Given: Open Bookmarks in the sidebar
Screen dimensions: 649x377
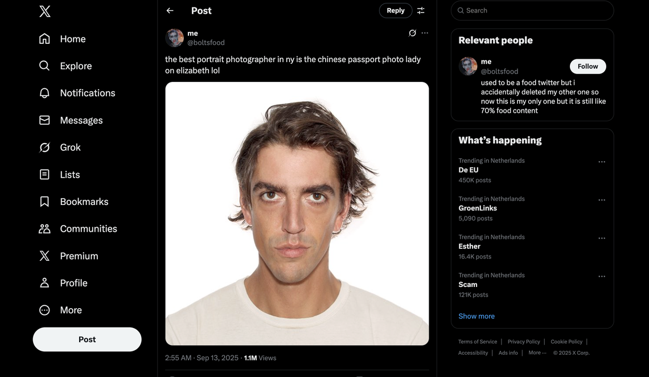Looking at the screenshot, I should pyautogui.click(x=84, y=202).
